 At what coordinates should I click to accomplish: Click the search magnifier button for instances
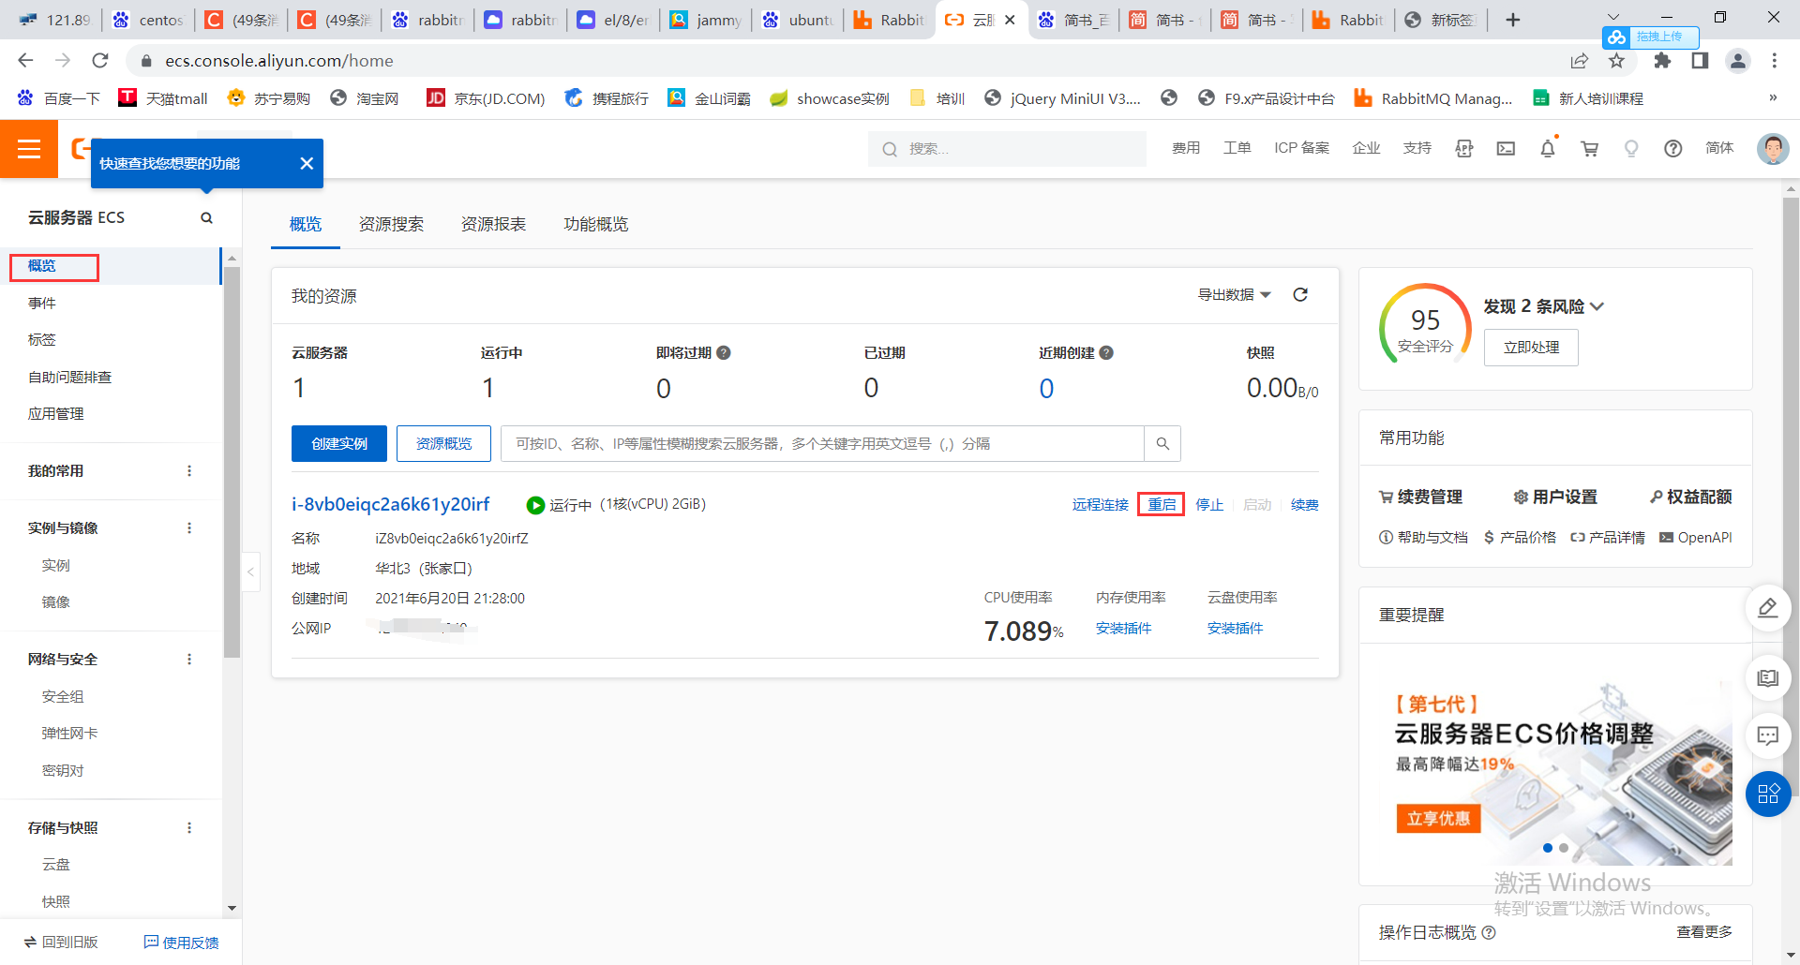(x=1162, y=444)
